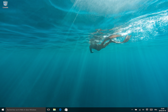Viewport: 168px width, 112px height.
Task: Open Microsoft Edge from the taskbar
Action: tap(60, 110)
